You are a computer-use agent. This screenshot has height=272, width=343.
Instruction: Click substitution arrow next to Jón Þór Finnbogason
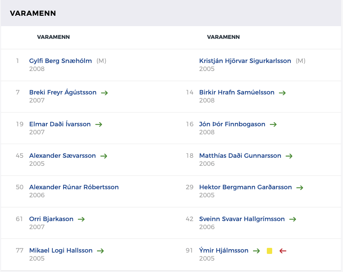(273, 124)
